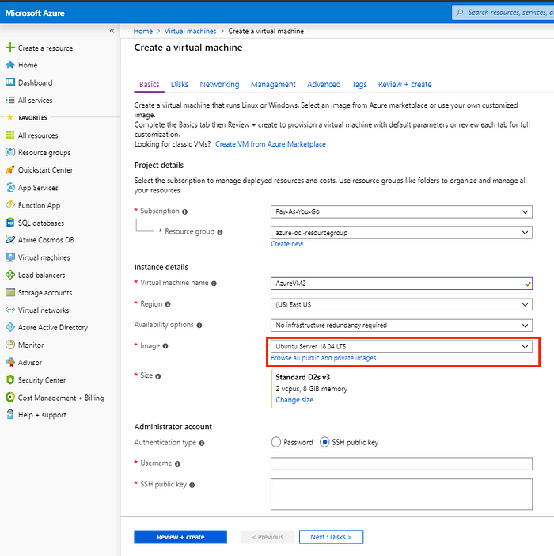Click the Quickstart Center rocket icon
Screen dimensions: 554x556
[x=10, y=169]
